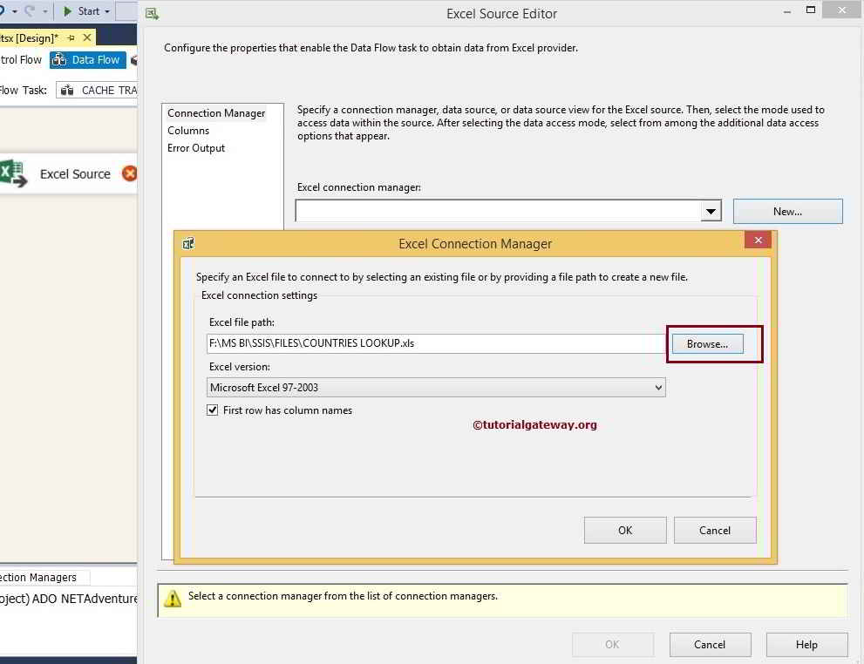Click New to create a connection manager
864x664 pixels.
786,211
